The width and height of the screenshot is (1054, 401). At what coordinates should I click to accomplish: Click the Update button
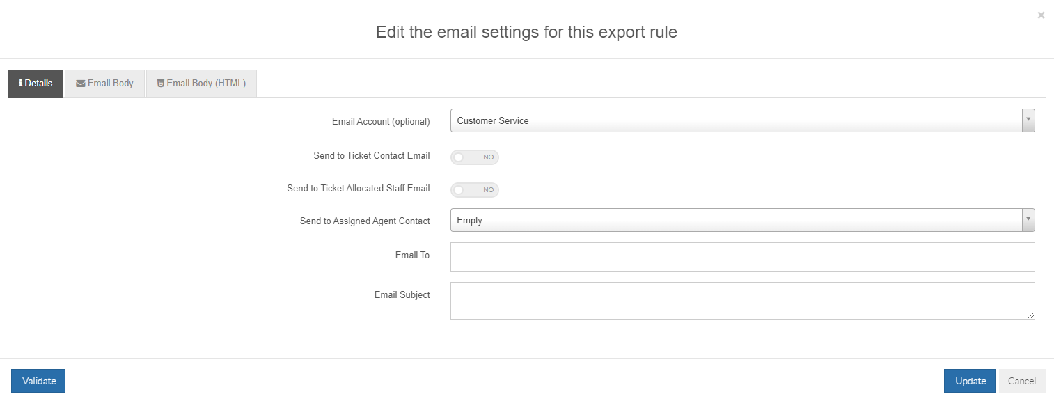(x=970, y=381)
